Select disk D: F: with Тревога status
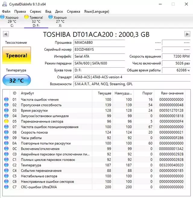The image size is (193, 198). click(x=36, y=21)
